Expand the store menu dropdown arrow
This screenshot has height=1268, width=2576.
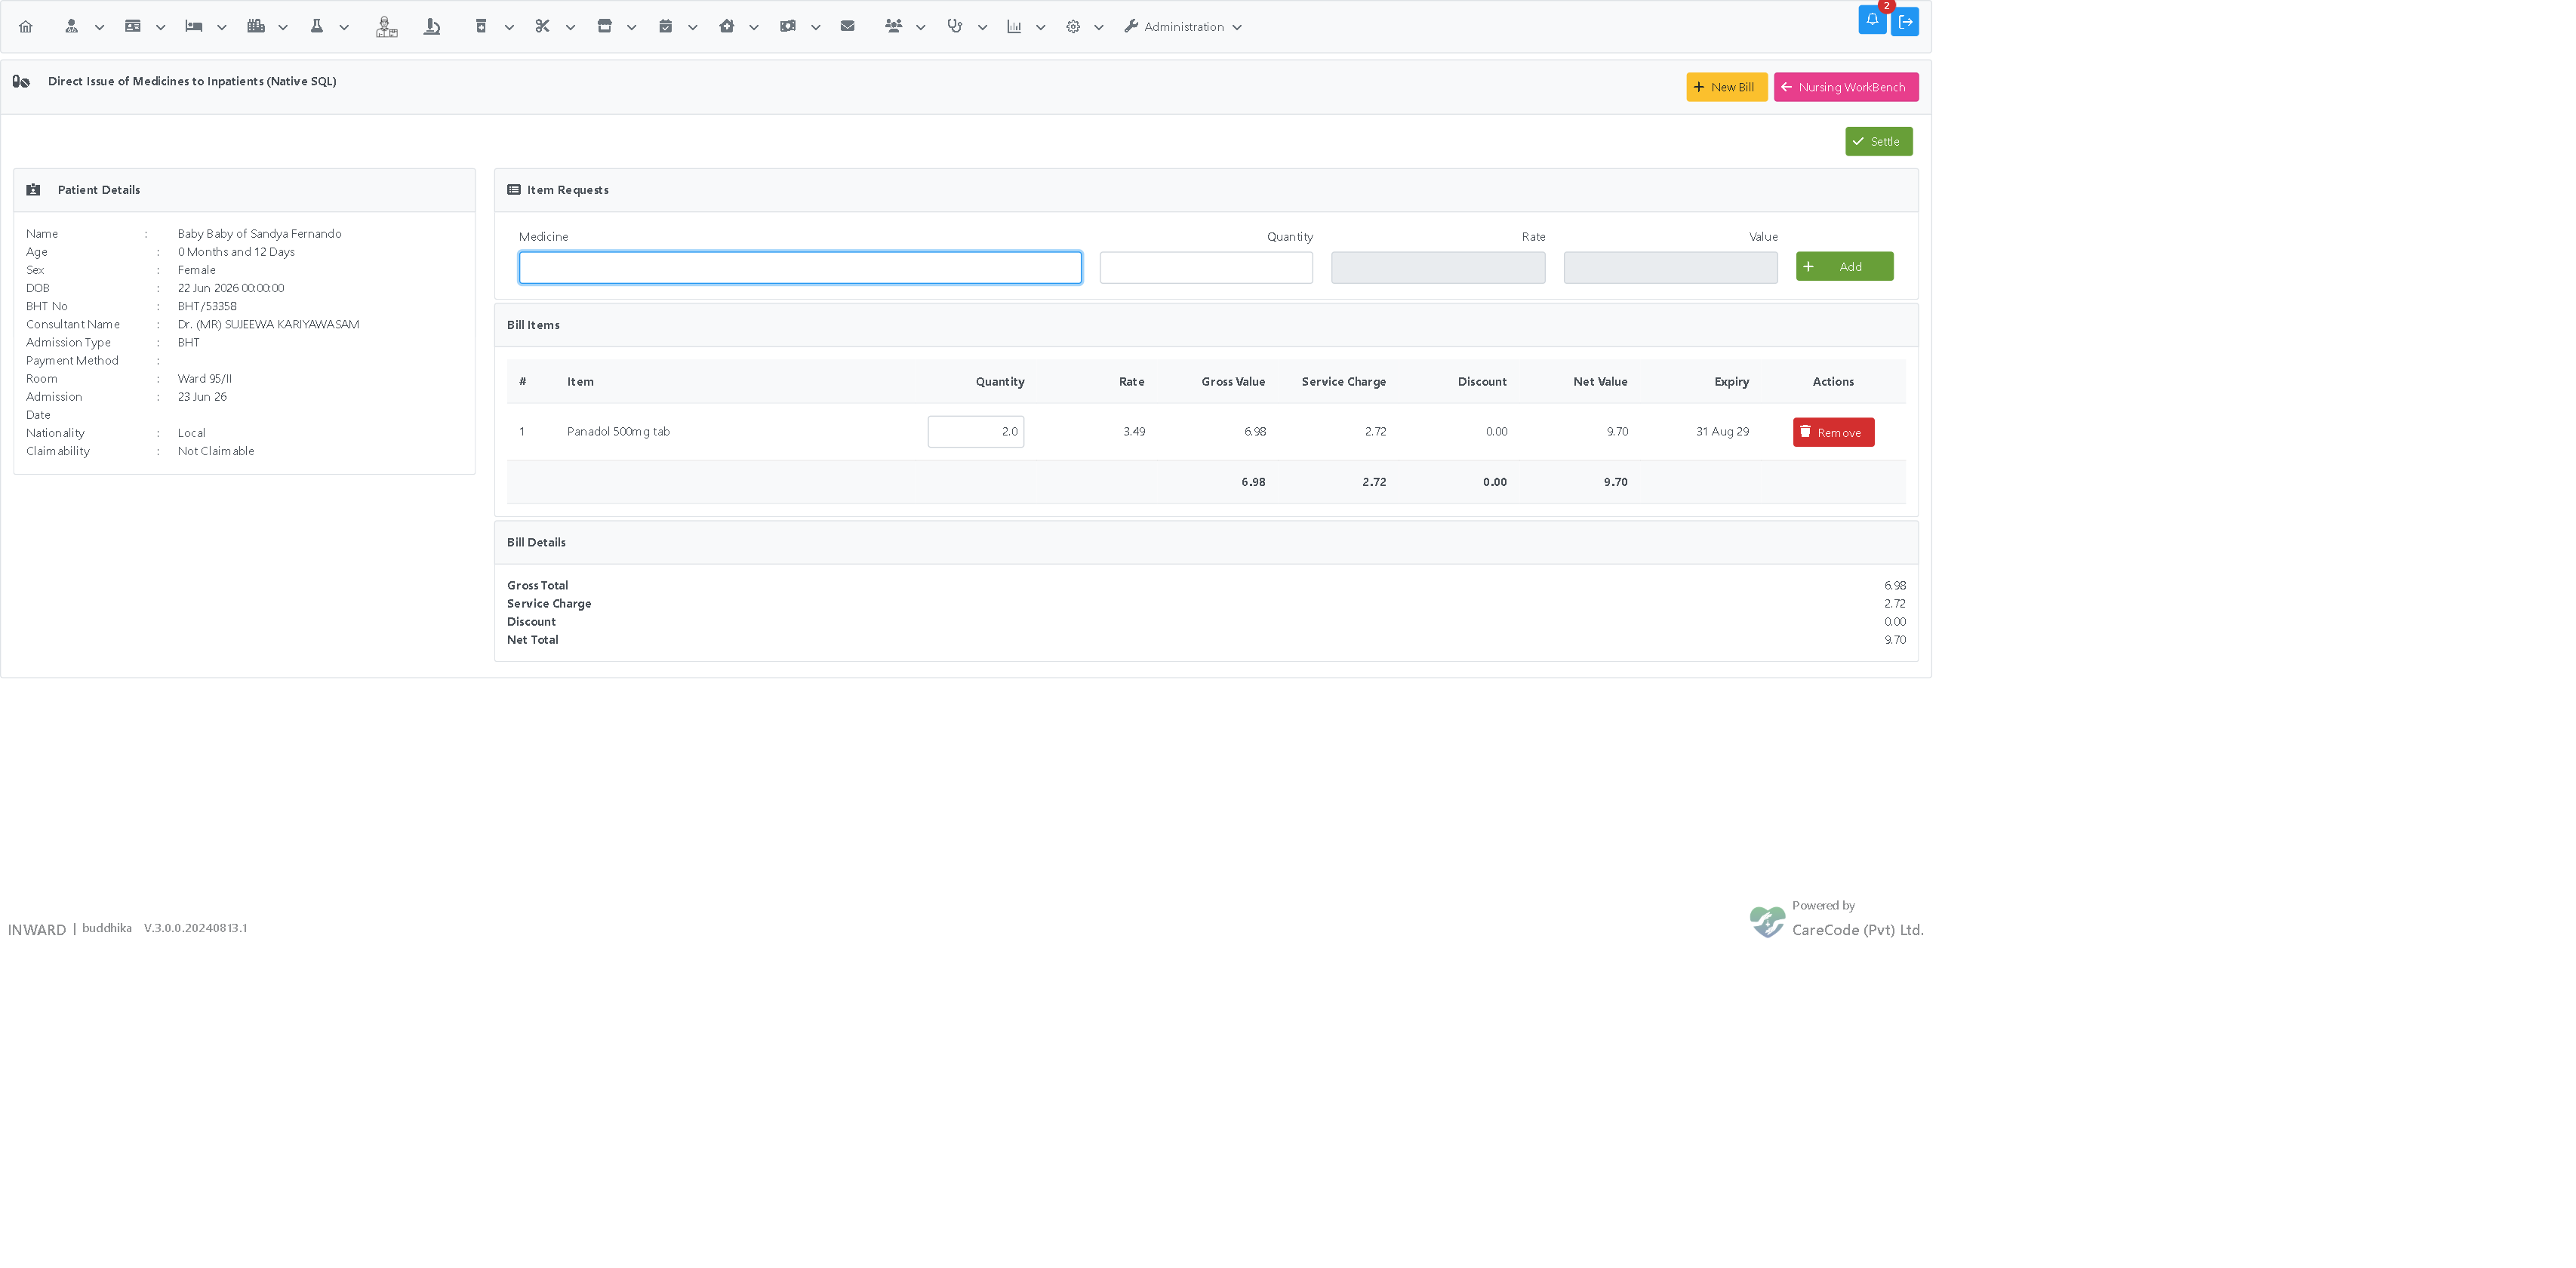click(x=631, y=28)
